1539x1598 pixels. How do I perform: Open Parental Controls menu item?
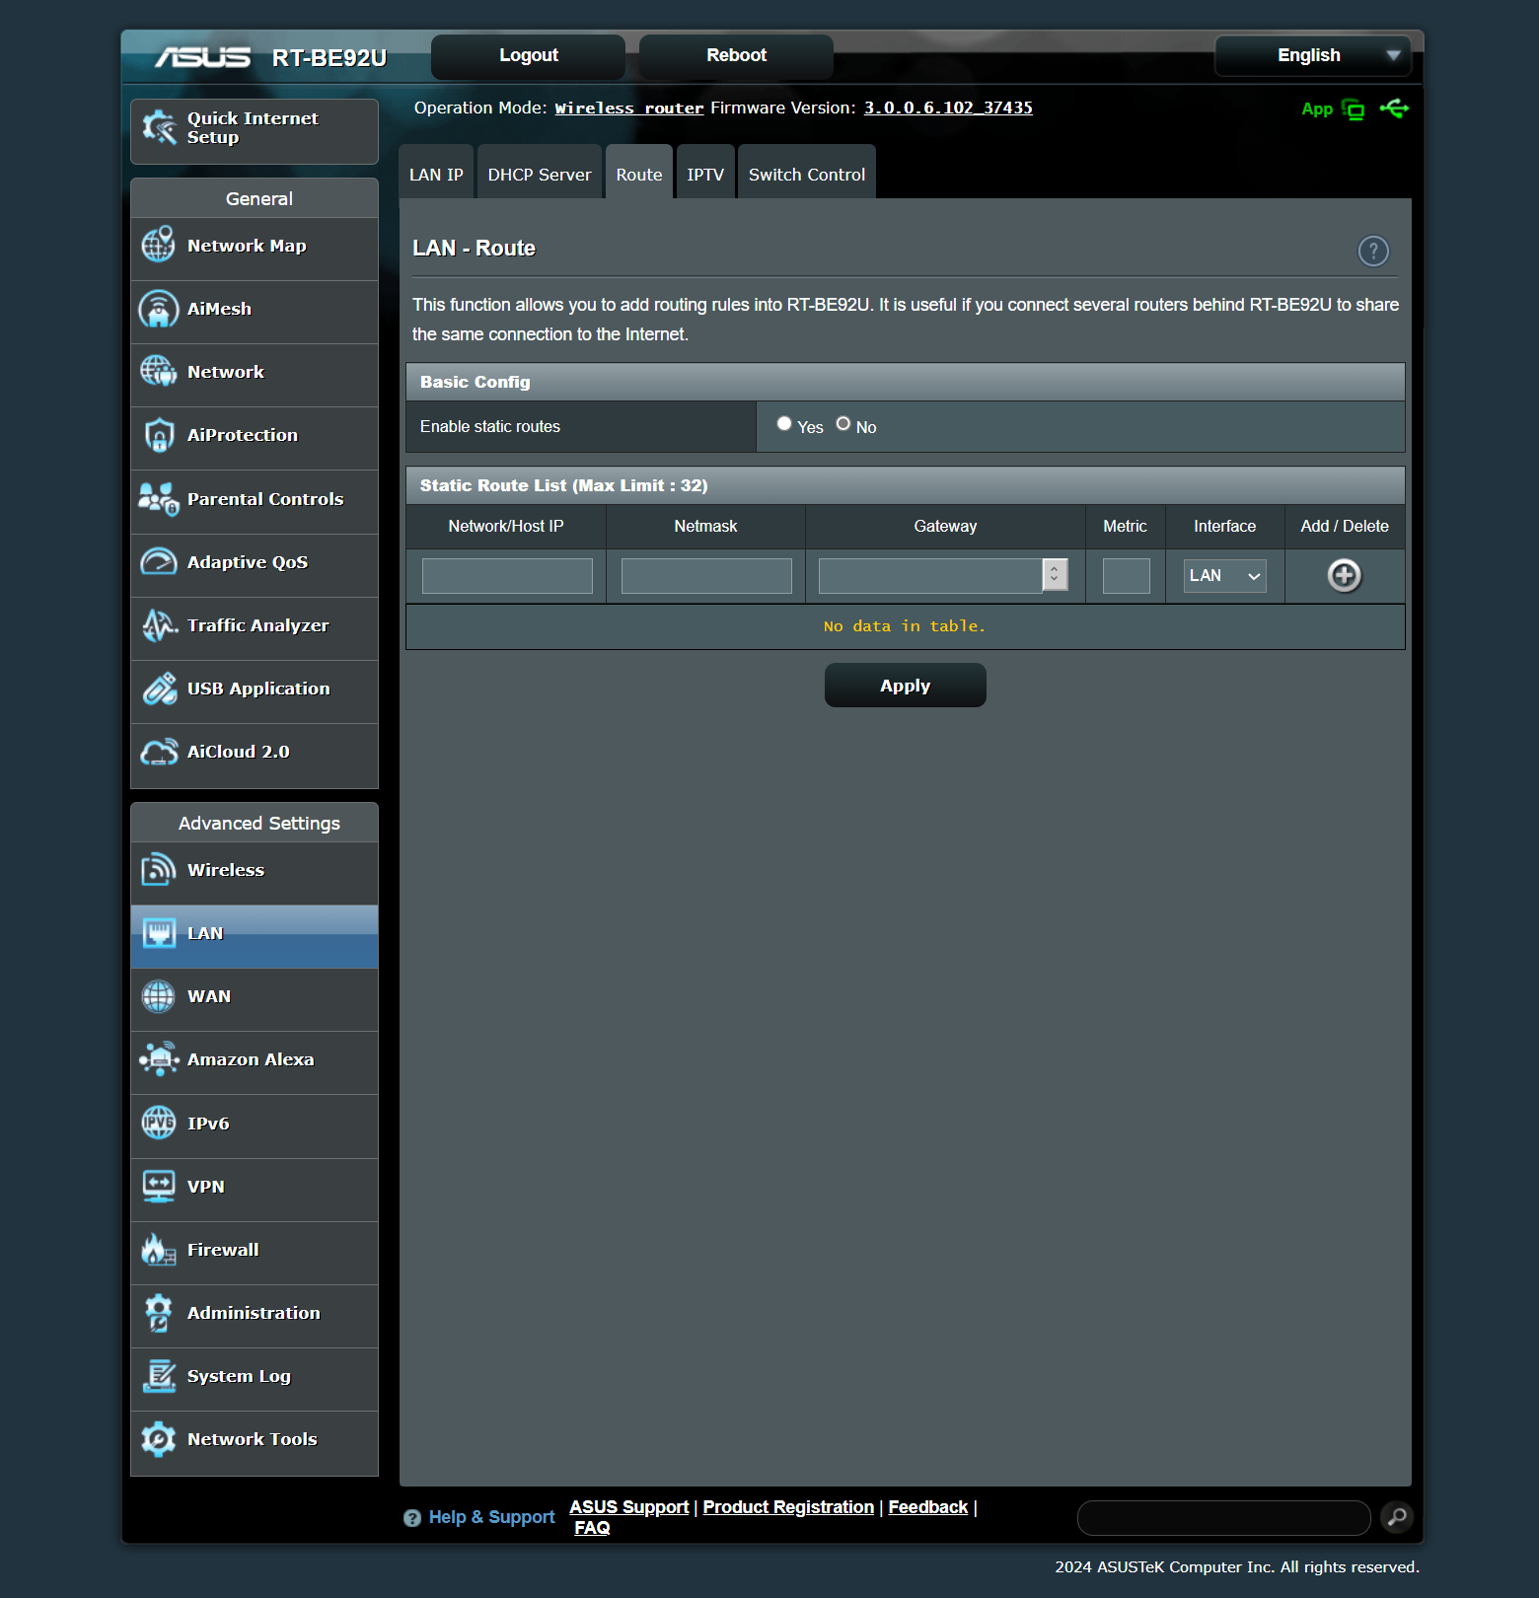coord(255,500)
